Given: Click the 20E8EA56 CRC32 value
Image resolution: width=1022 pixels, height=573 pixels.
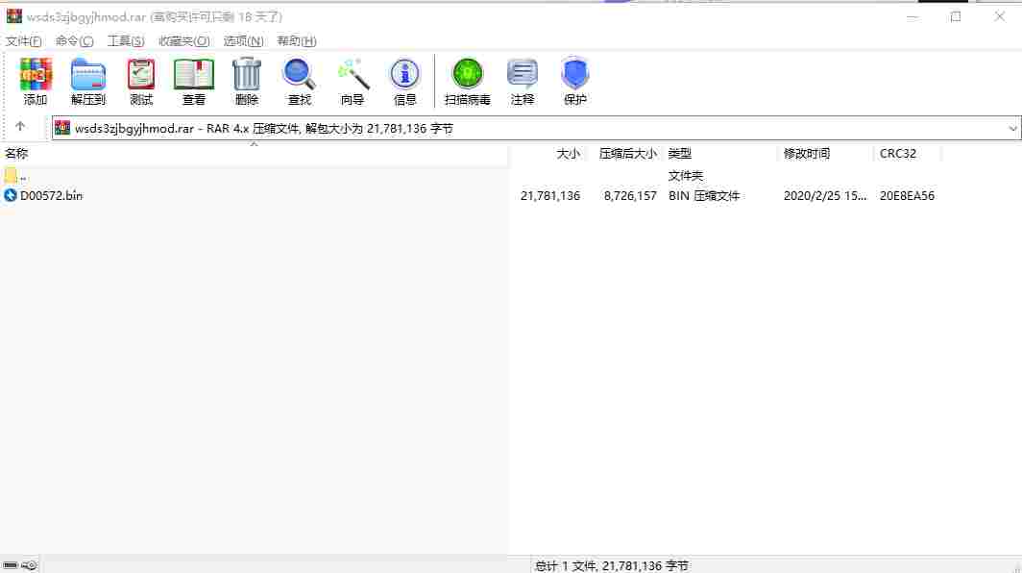Looking at the screenshot, I should click(x=907, y=196).
